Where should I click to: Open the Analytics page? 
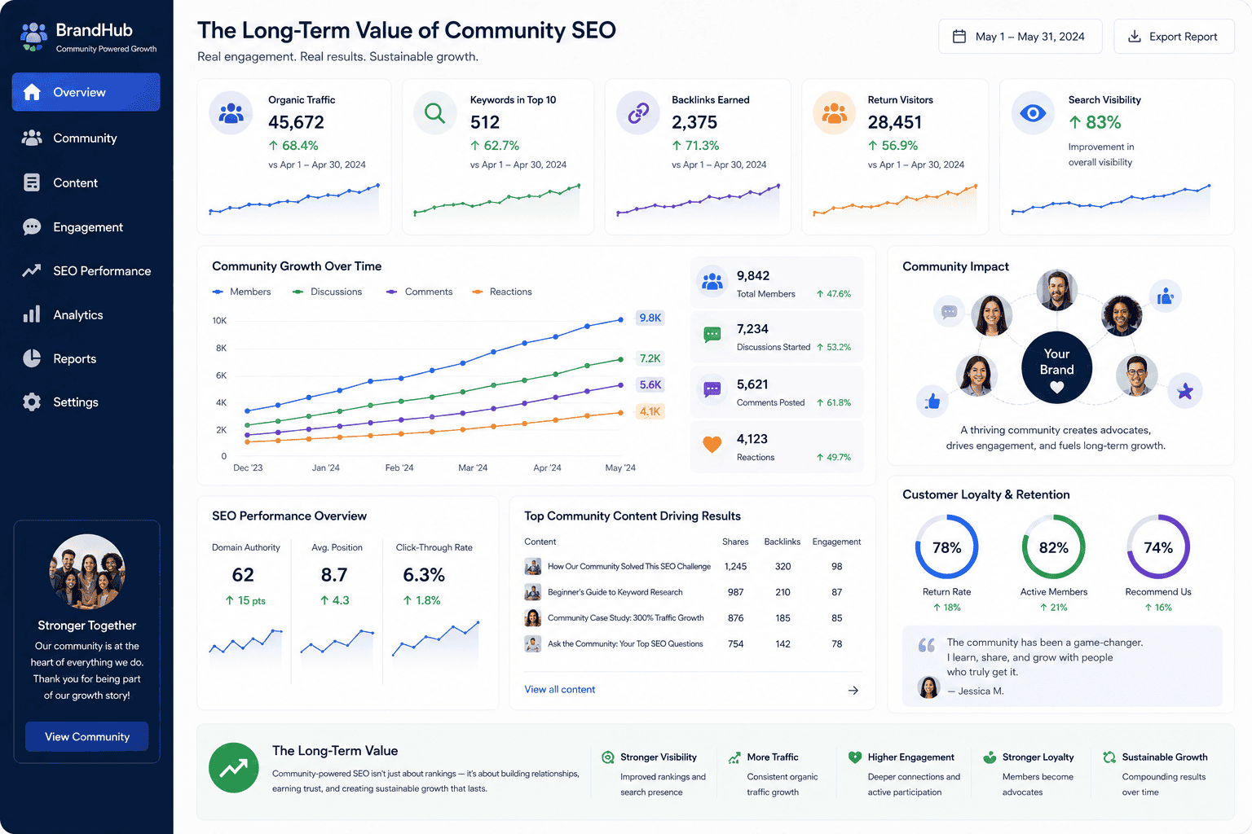pyautogui.click(x=86, y=314)
